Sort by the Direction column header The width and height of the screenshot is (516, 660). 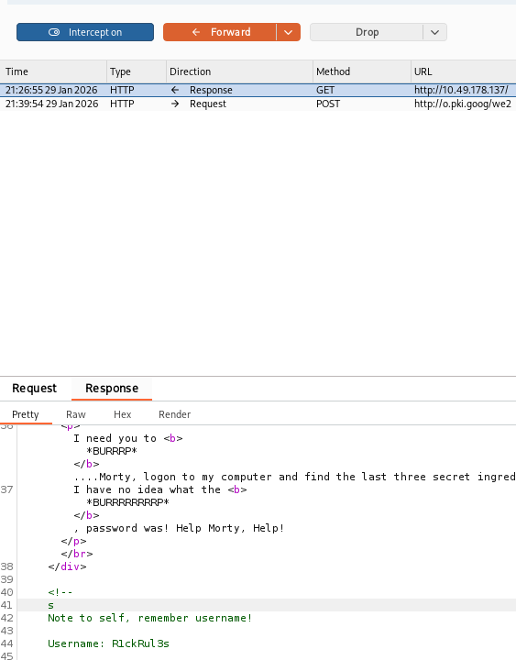point(239,71)
